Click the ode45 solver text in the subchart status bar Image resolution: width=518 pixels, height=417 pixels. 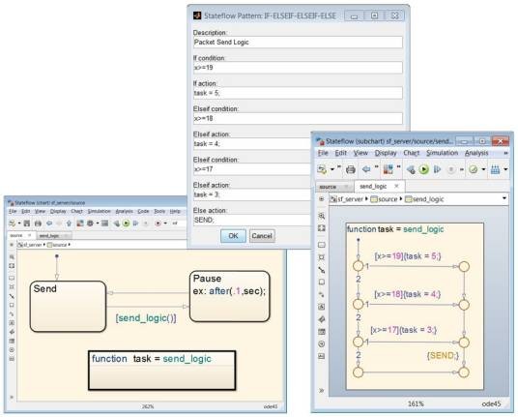[491, 403]
